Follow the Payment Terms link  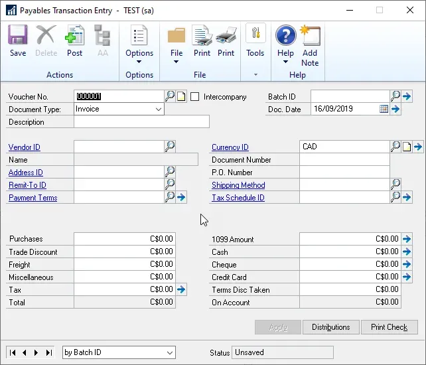click(x=33, y=198)
